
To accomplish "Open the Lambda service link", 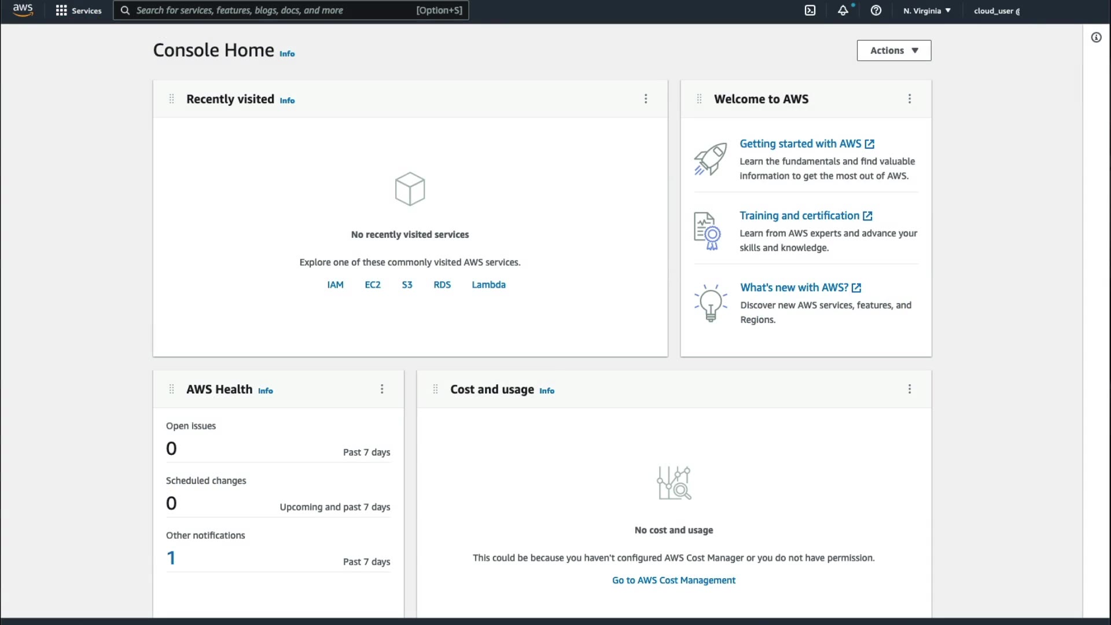I will (488, 285).
